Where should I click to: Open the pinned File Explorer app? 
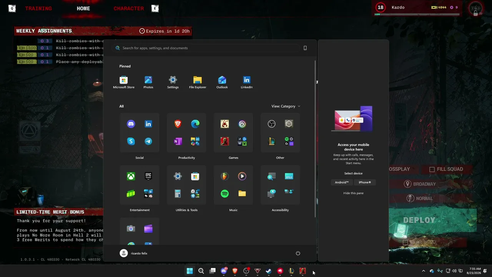tap(198, 82)
